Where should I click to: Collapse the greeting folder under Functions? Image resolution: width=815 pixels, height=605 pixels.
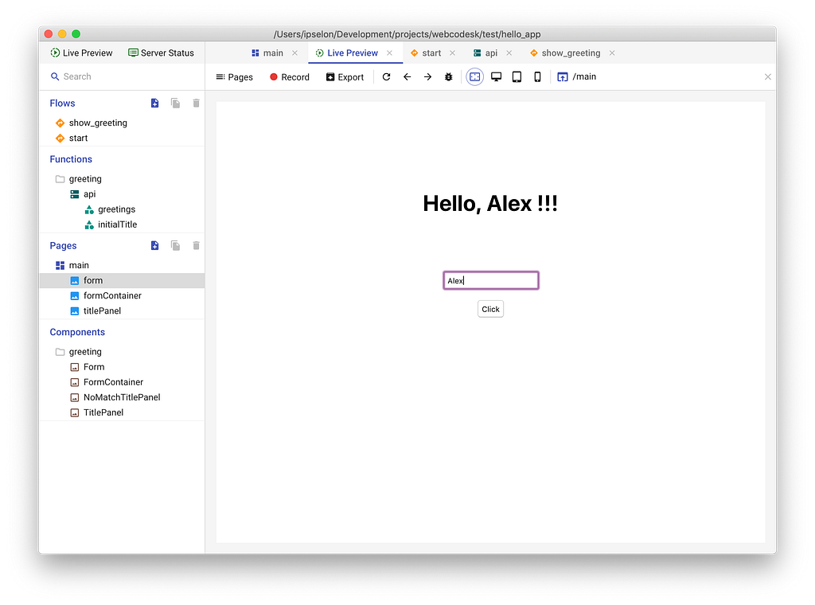[x=85, y=179]
